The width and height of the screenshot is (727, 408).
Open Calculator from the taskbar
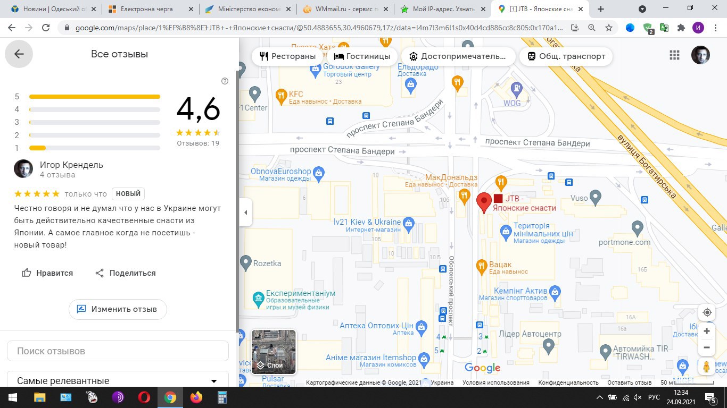pyautogui.click(x=222, y=397)
